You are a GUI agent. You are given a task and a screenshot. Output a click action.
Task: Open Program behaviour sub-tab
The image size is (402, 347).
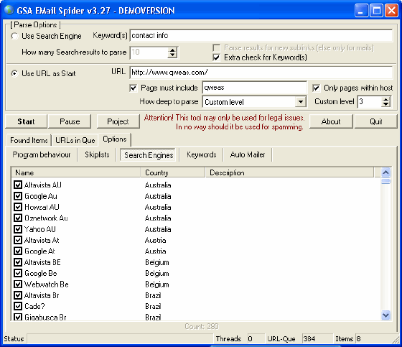point(42,154)
